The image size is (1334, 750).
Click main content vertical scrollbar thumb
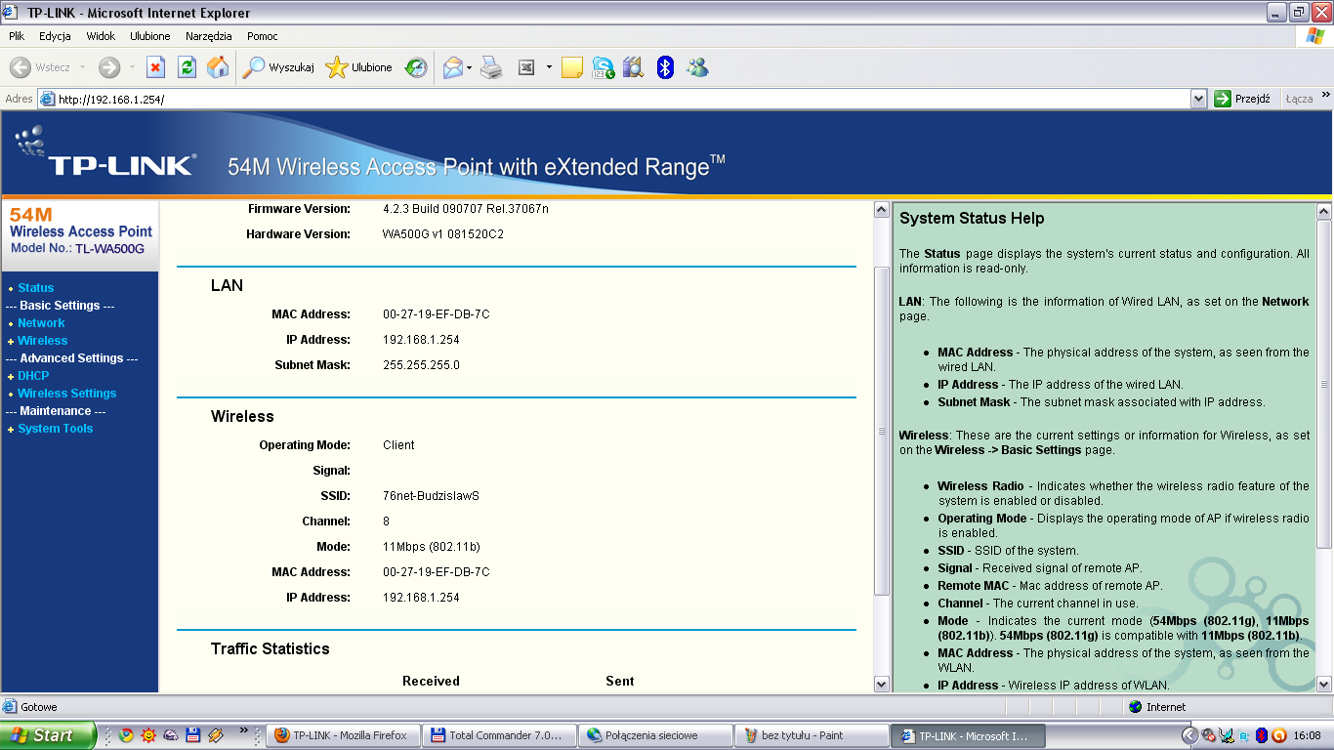click(x=881, y=430)
